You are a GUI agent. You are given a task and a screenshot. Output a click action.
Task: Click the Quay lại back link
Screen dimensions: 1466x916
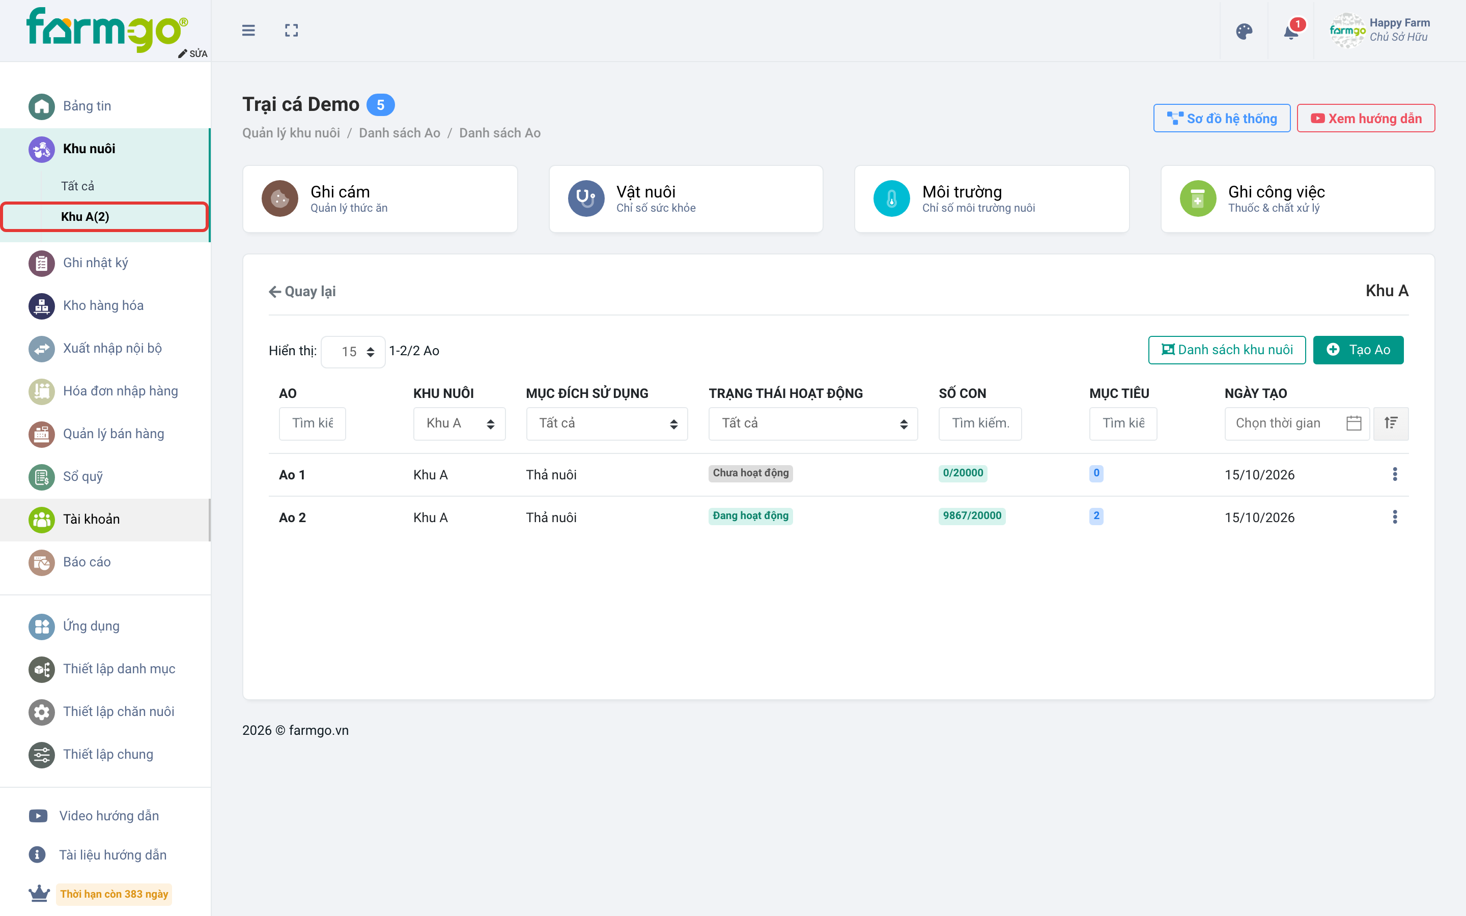point(302,292)
